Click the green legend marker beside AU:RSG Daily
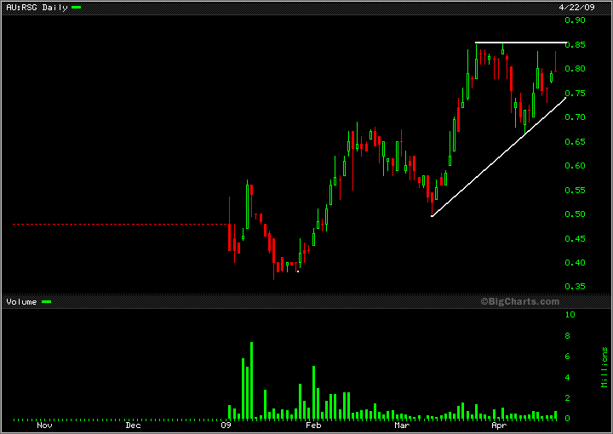Image resolution: width=613 pixels, height=434 pixels. [77, 8]
